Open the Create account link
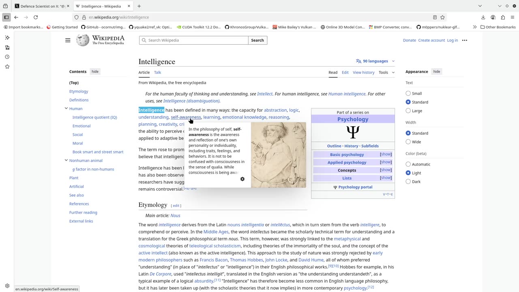The height and width of the screenshot is (292, 519). (x=431, y=40)
